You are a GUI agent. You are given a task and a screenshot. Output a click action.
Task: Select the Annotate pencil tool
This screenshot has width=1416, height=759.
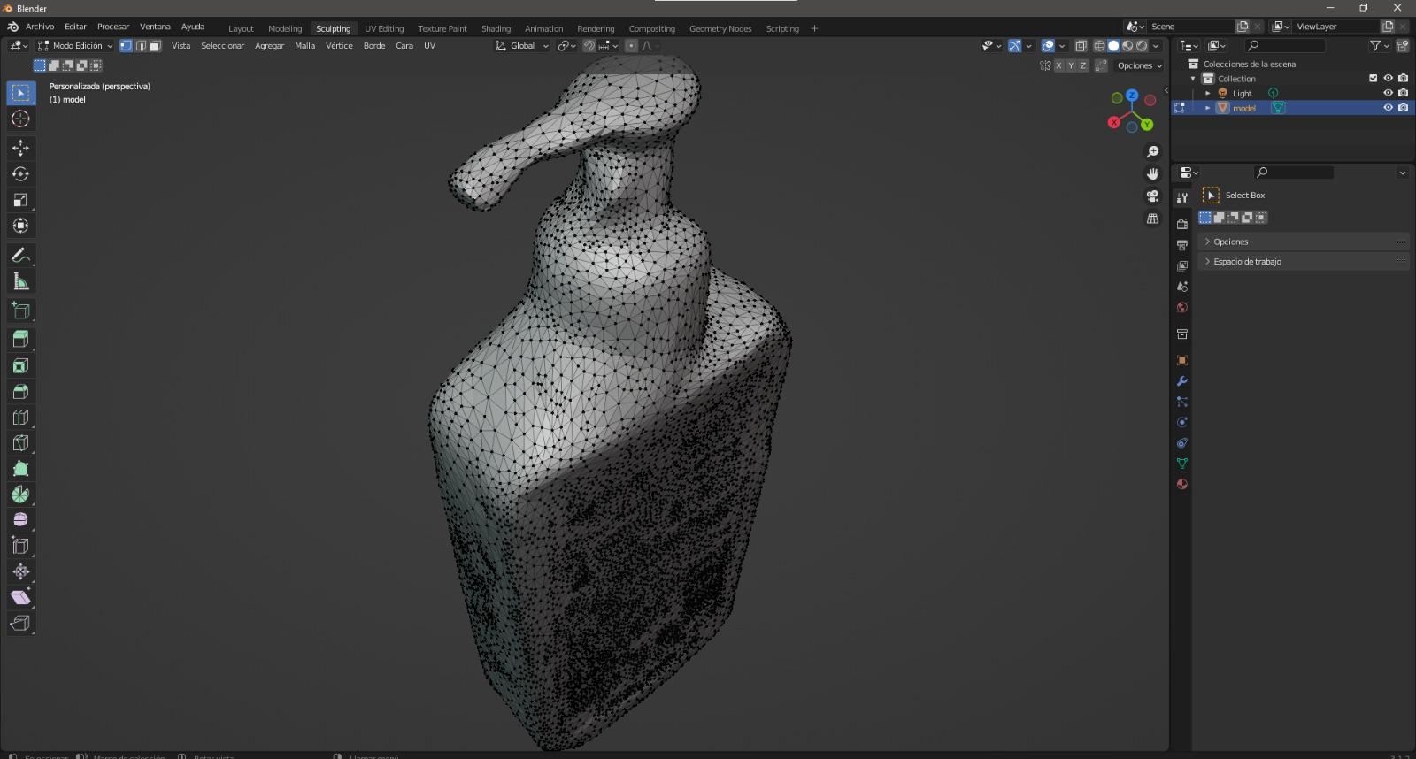pos(20,256)
